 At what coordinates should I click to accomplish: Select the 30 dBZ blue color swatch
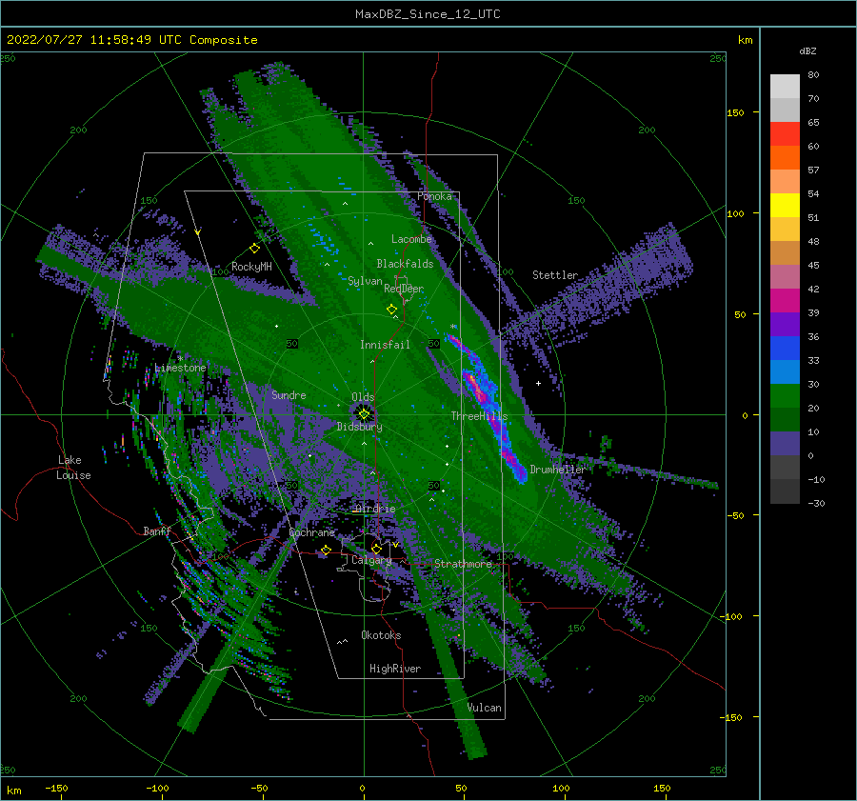[x=785, y=371]
